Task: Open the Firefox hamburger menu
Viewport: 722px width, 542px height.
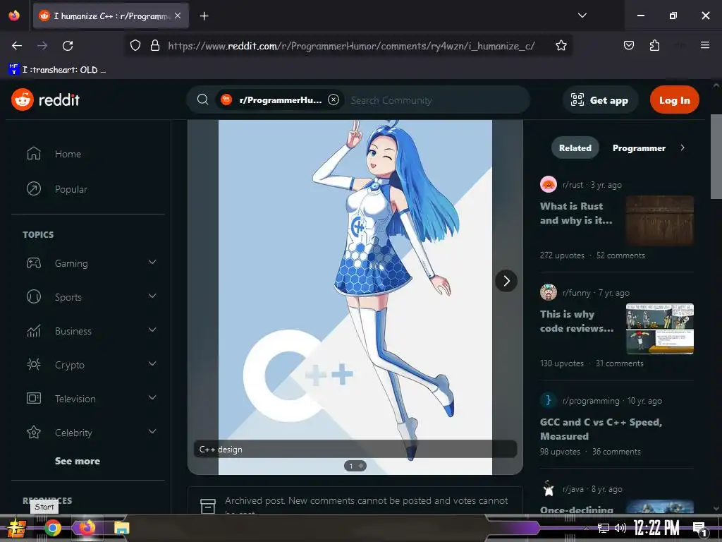Action: [x=704, y=45]
